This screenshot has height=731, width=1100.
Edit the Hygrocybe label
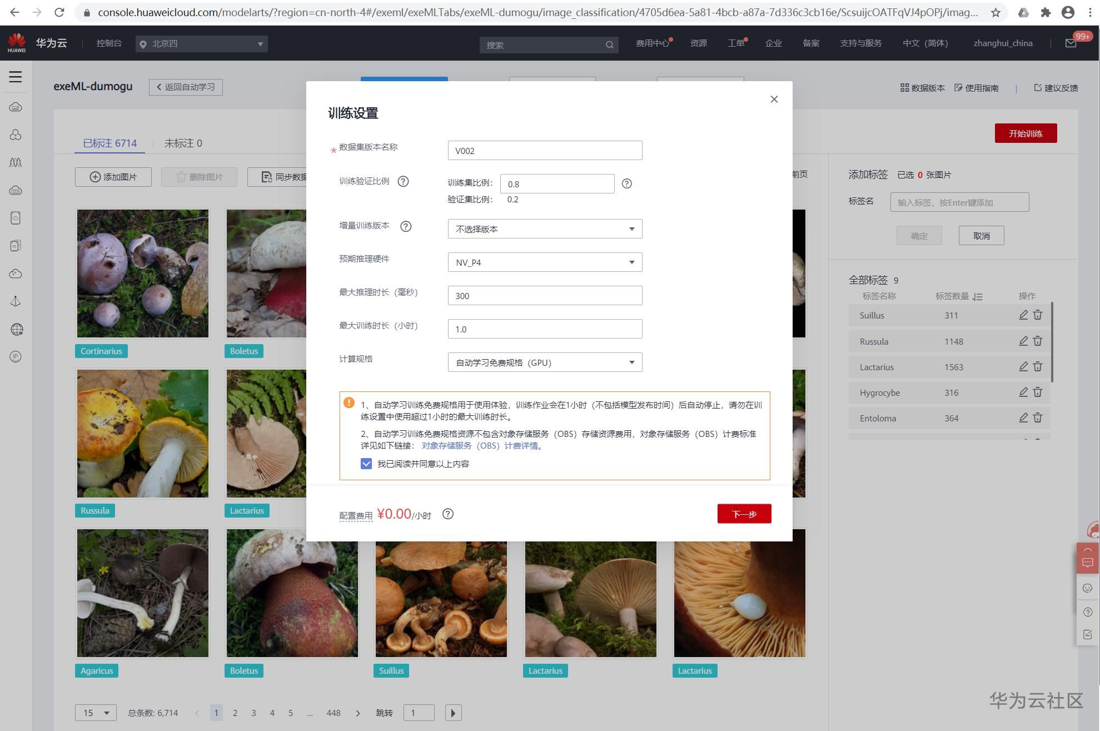tap(1023, 392)
